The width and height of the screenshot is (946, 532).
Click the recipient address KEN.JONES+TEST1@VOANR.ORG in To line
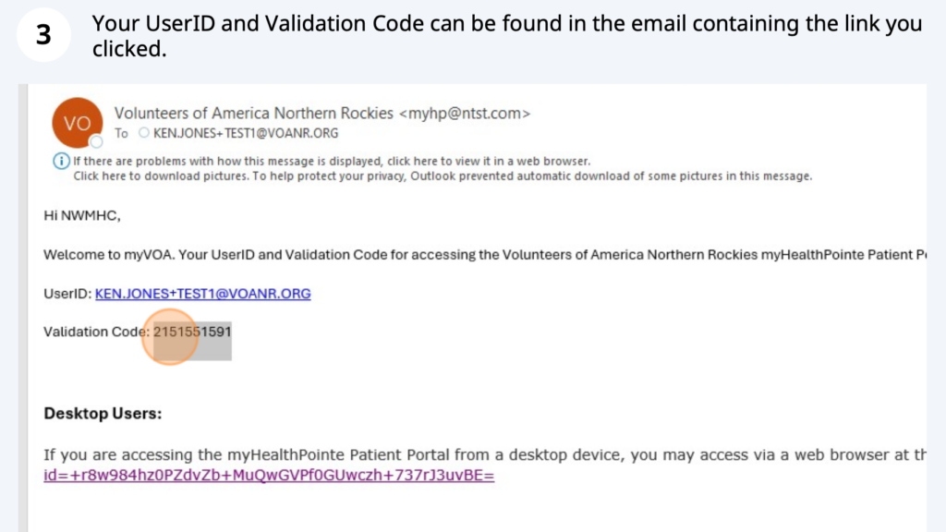[246, 133]
